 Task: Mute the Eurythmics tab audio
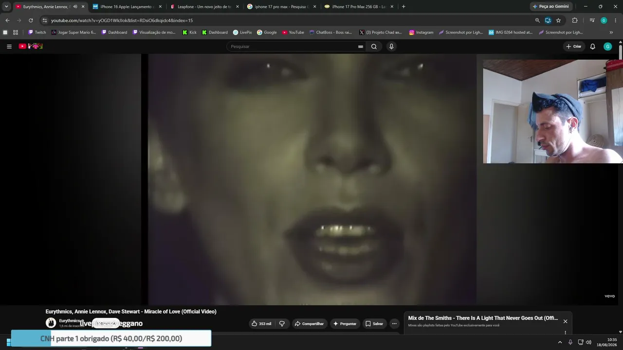tap(75, 7)
